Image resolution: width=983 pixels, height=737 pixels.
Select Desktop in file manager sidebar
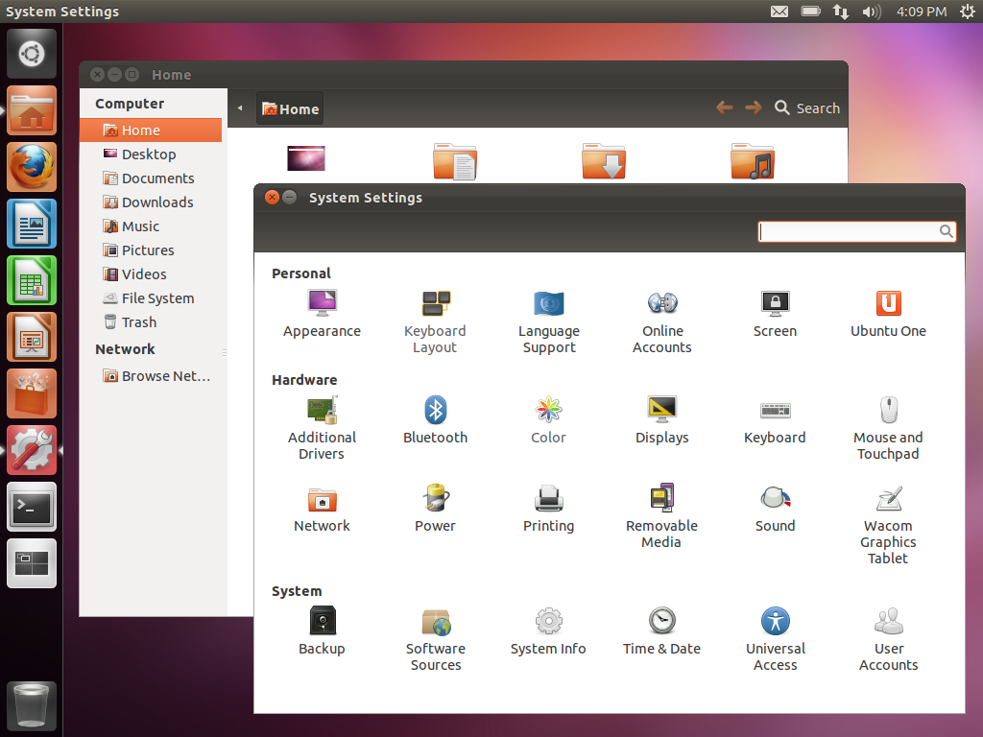(x=151, y=155)
